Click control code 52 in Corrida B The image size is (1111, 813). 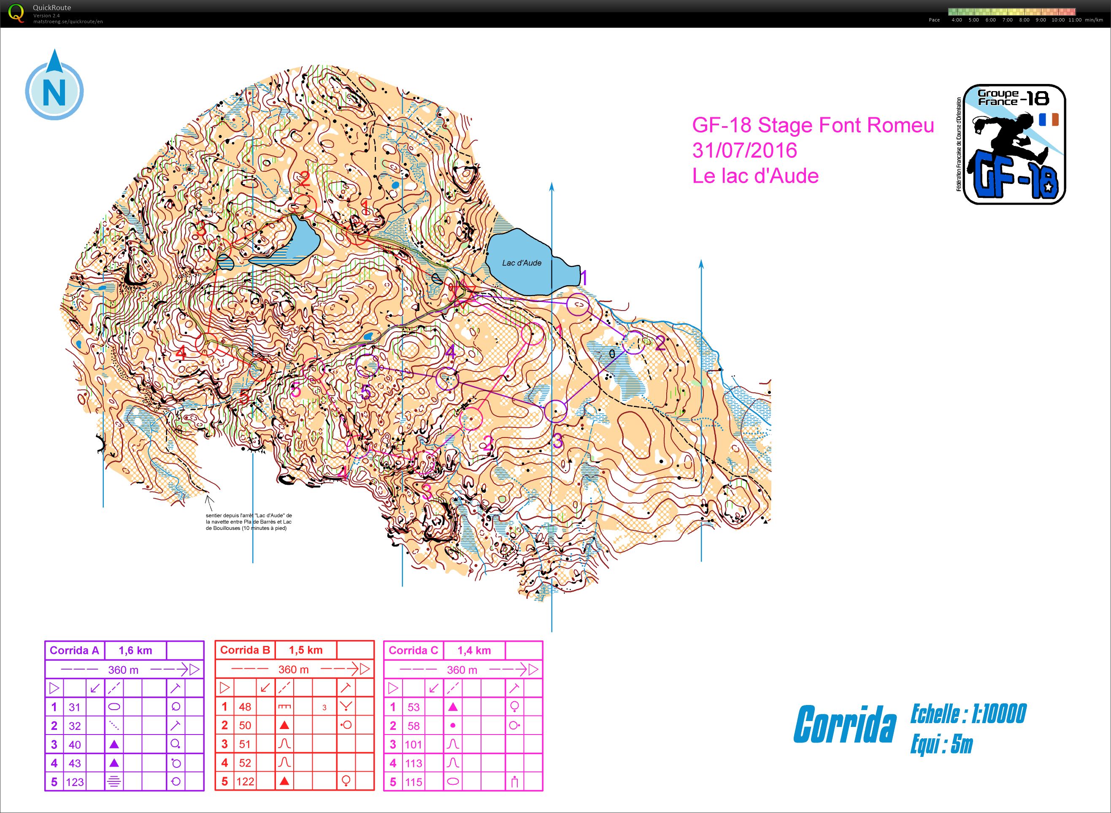245,763
